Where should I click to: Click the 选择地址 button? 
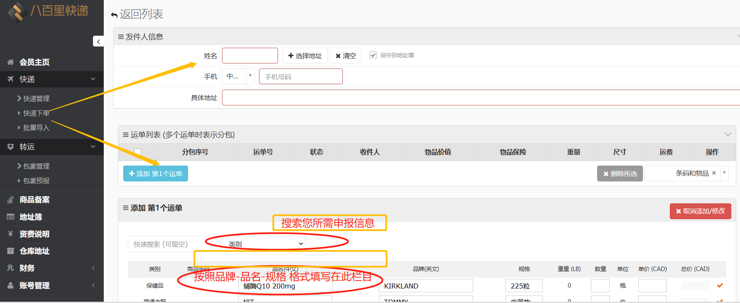pos(305,56)
